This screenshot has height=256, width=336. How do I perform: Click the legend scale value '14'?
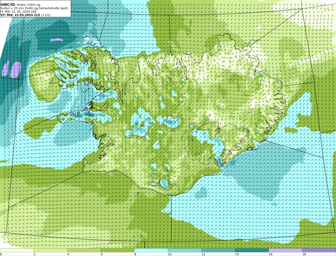(x=237, y=254)
